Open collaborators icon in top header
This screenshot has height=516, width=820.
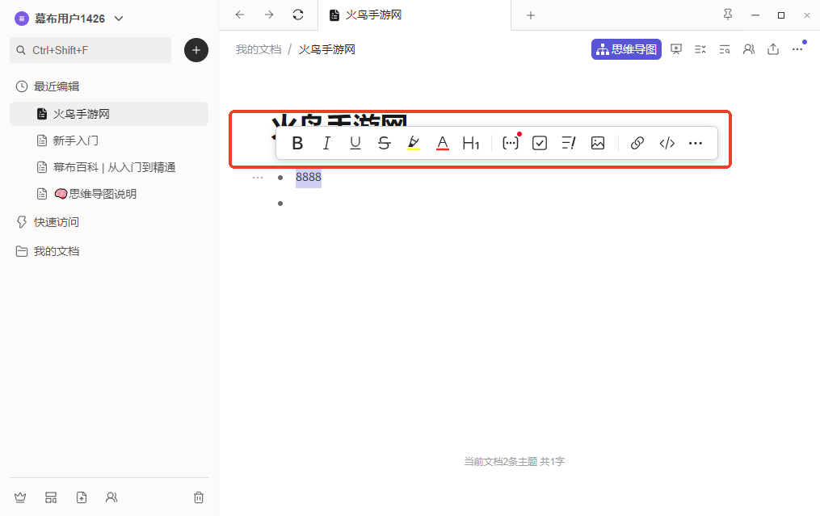[x=749, y=49]
